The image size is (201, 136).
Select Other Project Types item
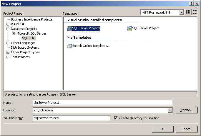tap(25, 52)
